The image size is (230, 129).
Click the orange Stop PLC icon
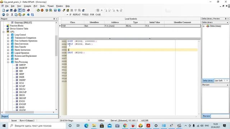[42, 10]
